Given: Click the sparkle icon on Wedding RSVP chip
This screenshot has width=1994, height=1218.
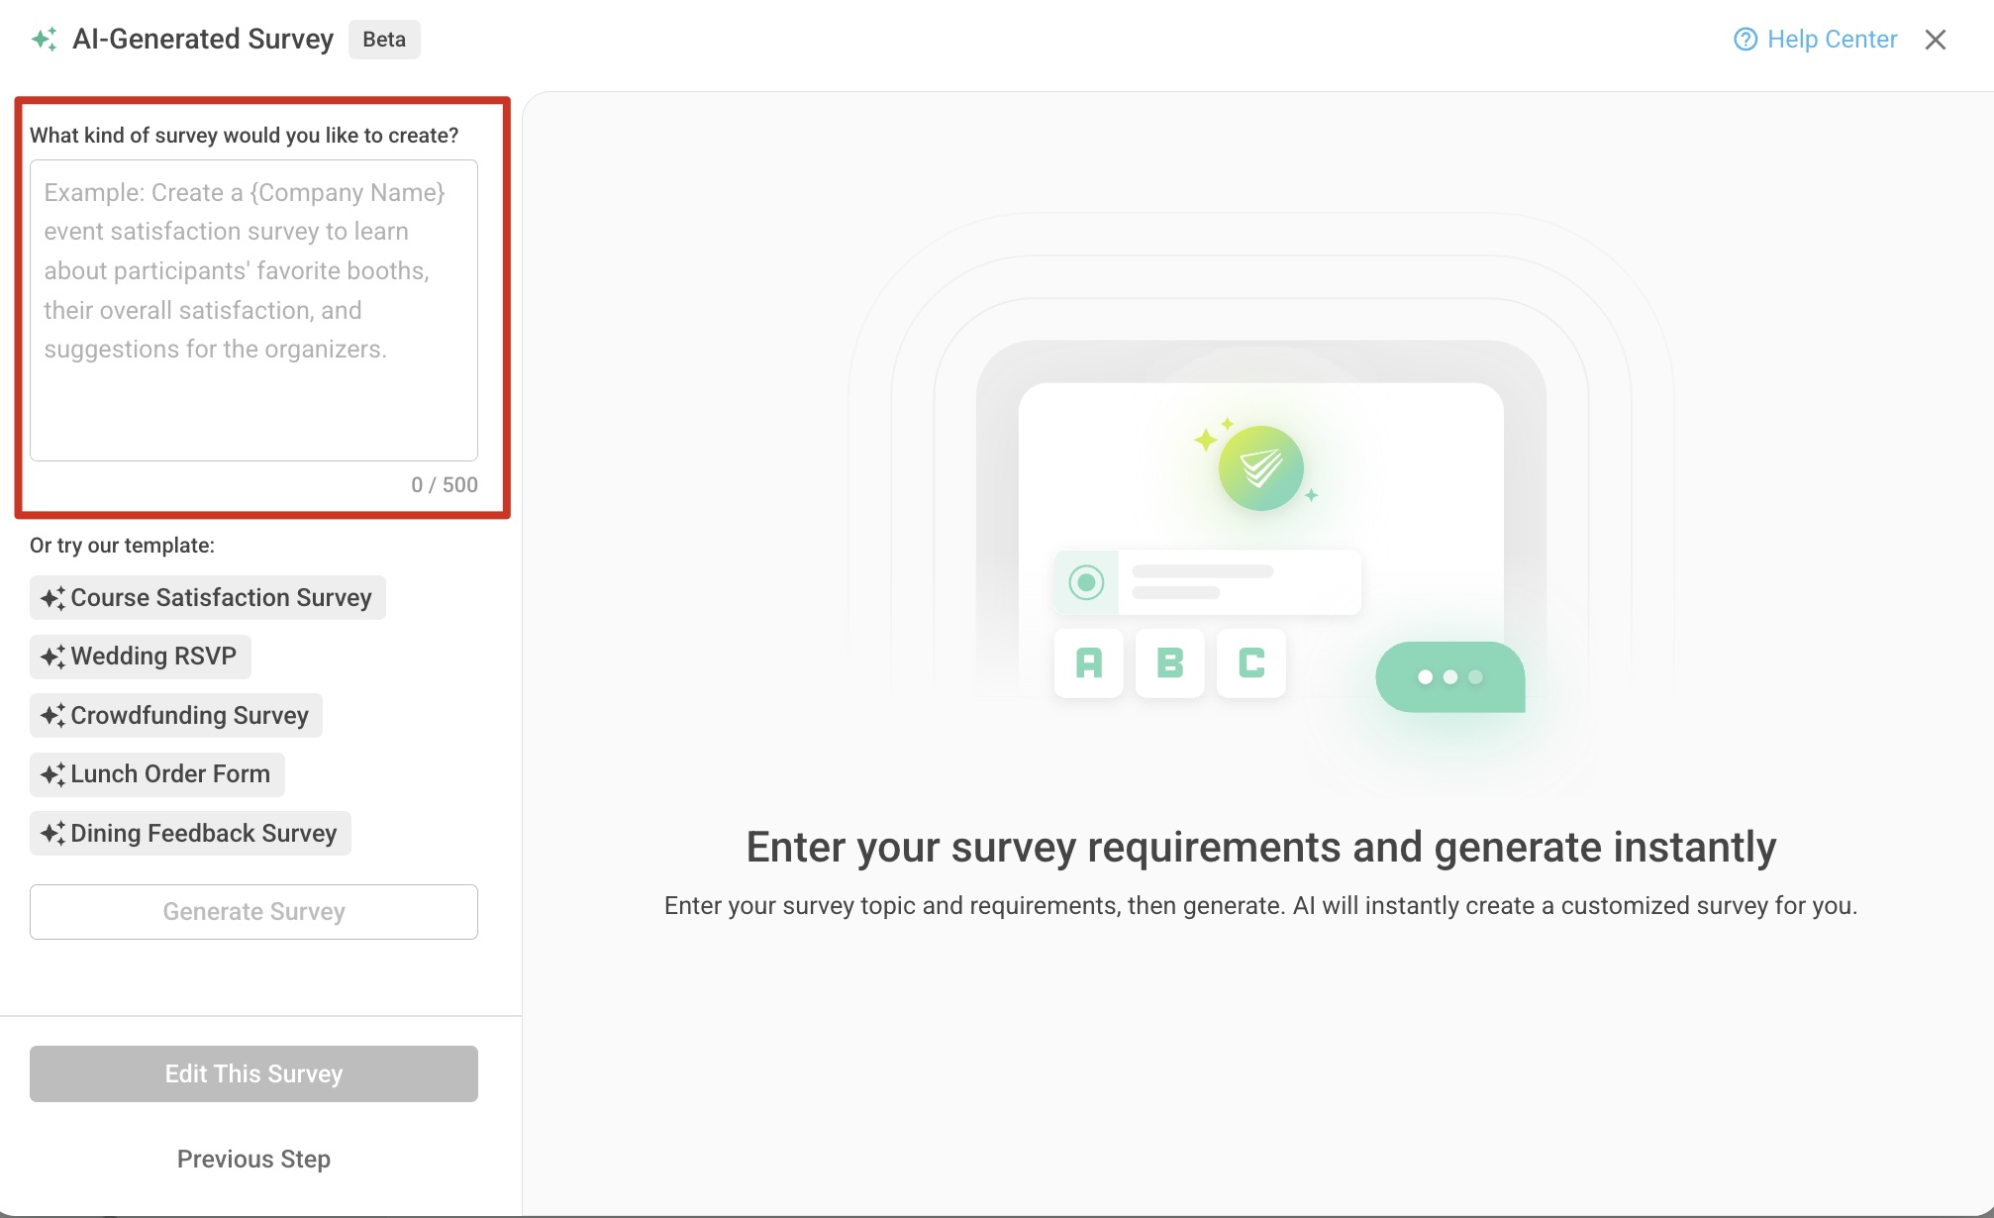Looking at the screenshot, I should tap(54, 656).
